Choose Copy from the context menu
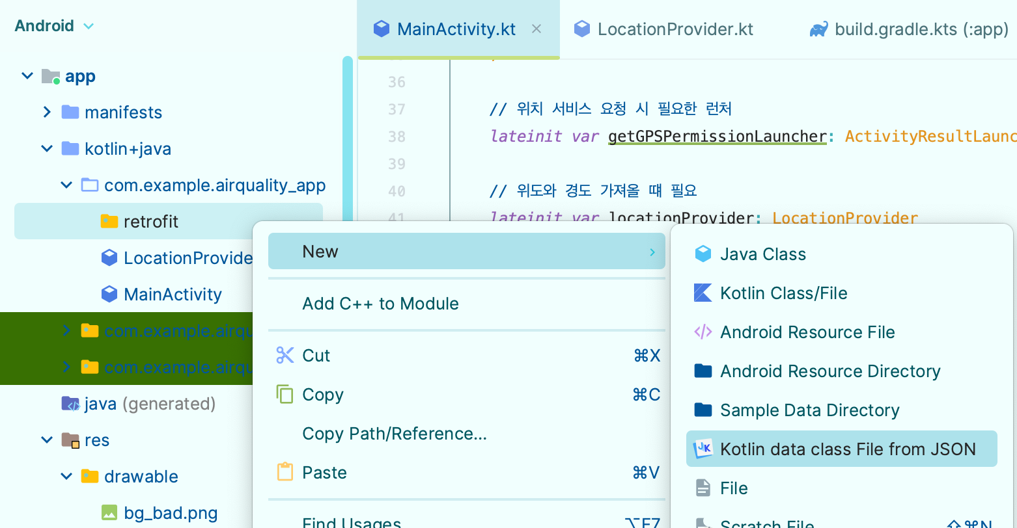 (467, 395)
